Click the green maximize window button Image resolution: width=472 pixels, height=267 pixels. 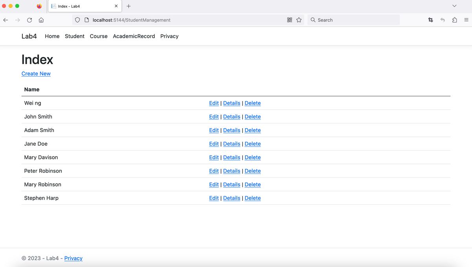(17, 6)
